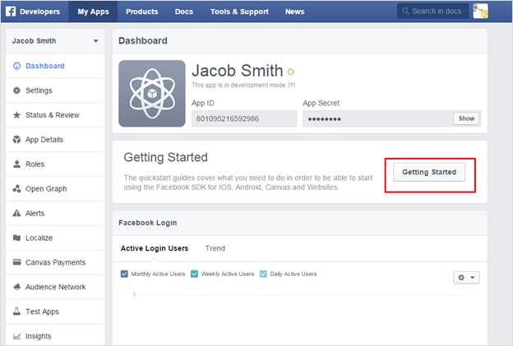Image resolution: width=513 pixels, height=346 pixels.
Task: Click the Settings gear icon in sidebar
Action: 16,90
